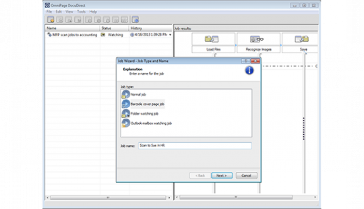Sort by the History column header
This screenshot has height=209, width=364.
pos(150,28)
